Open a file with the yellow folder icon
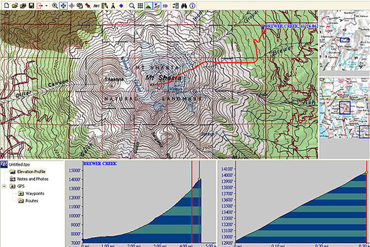The image size is (370, 247). coord(15,6)
